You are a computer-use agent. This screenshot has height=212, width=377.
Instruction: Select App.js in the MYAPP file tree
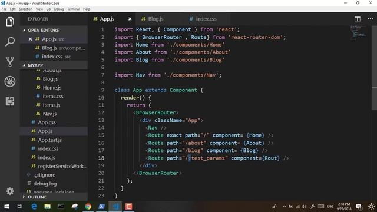[54, 131]
